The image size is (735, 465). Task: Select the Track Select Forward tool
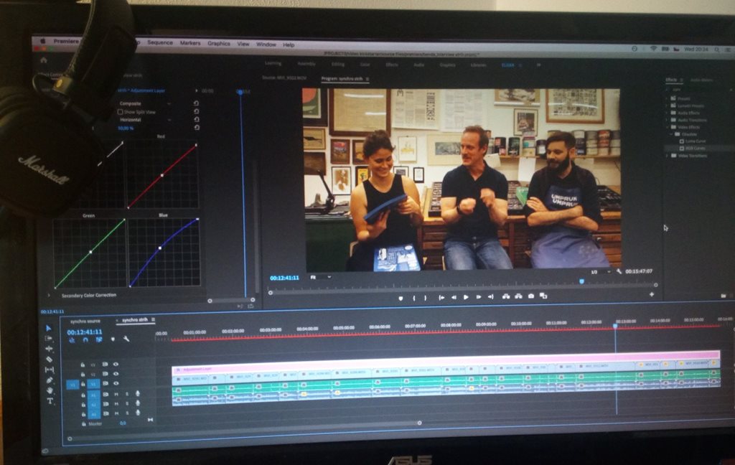click(x=49, y=339)
